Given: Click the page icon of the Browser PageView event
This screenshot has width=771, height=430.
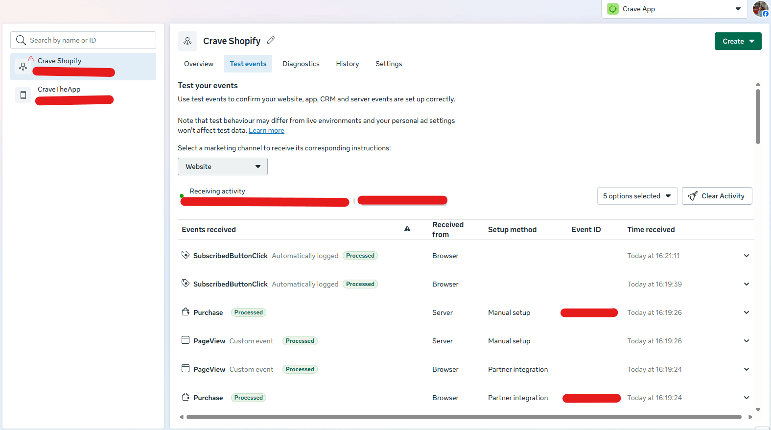Looking at the screenshot, I should click(186, 368).
